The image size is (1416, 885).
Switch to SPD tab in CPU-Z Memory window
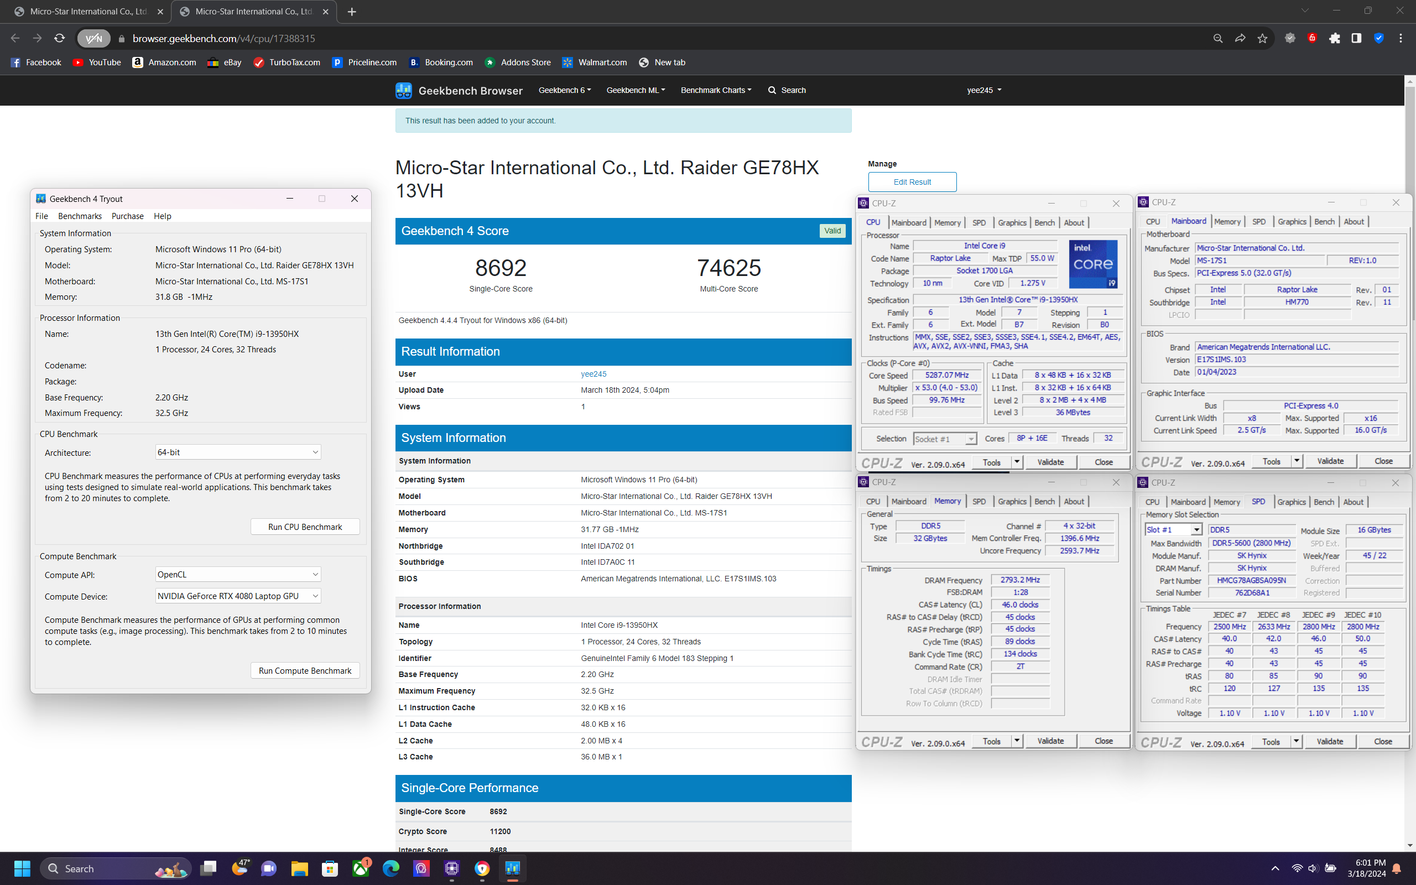click(979, 501)
